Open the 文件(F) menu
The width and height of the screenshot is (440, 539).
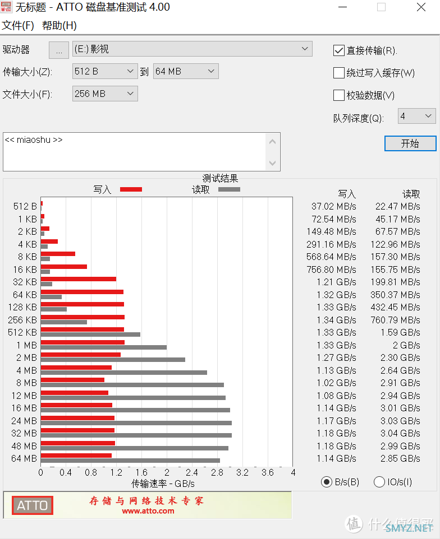pyautogui.click(x=19, y=26)
